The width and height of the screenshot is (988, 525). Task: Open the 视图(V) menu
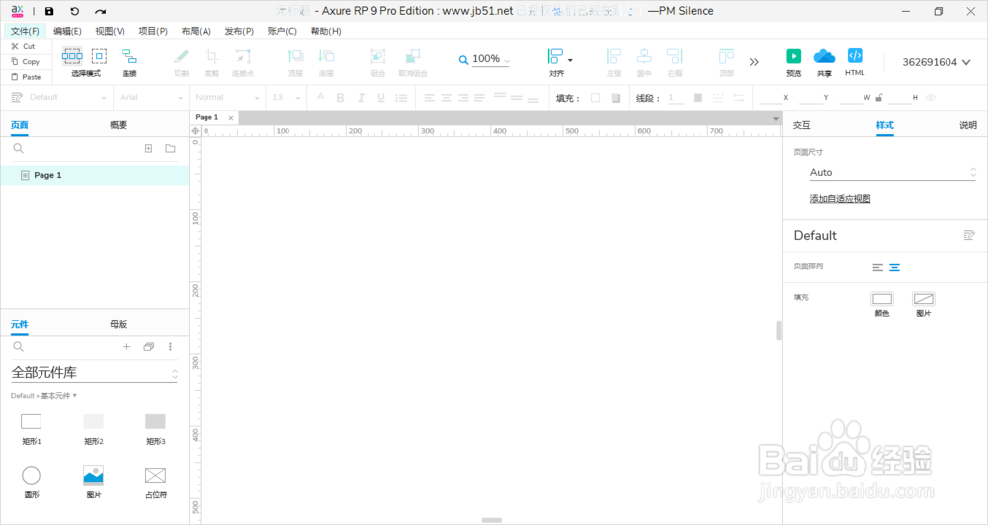tap(111, 31)
